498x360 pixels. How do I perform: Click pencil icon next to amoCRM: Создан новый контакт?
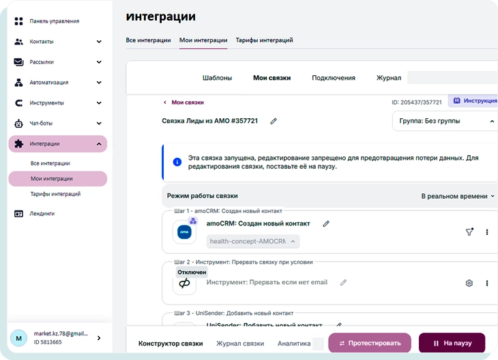tap(326, 224)
